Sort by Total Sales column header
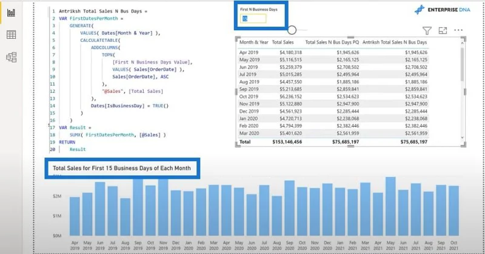The image size is (485, 254). 283,42
